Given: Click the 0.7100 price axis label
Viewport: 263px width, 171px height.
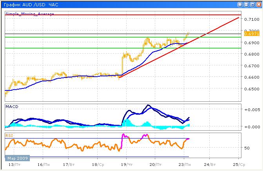Looking at the screenshot, I should tap(251, 19).
